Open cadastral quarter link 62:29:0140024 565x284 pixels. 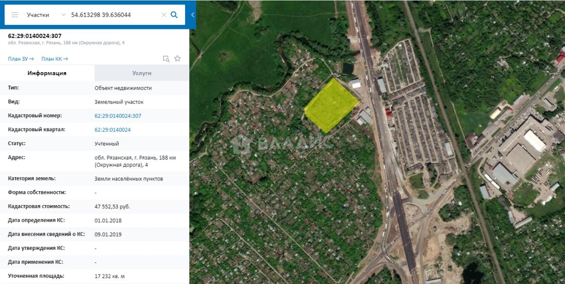pyautogui.click(x=112, y=130)
